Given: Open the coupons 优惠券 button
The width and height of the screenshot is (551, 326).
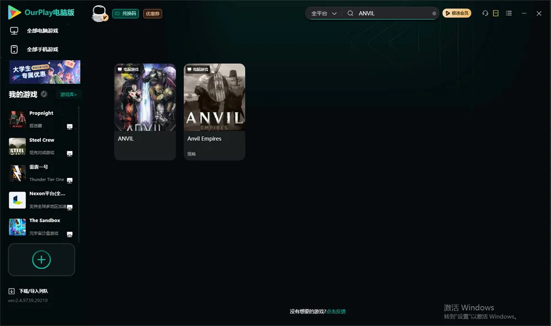Looking at the screenshot, I should [153, 13].
